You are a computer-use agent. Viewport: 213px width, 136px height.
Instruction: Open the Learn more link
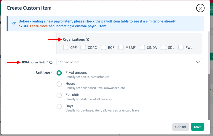click(39, 26)
